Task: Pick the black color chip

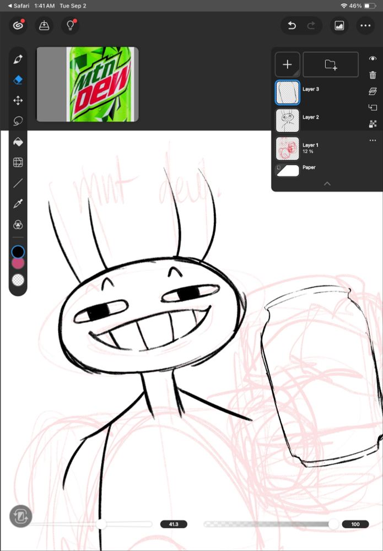Action: click(18, 252)
